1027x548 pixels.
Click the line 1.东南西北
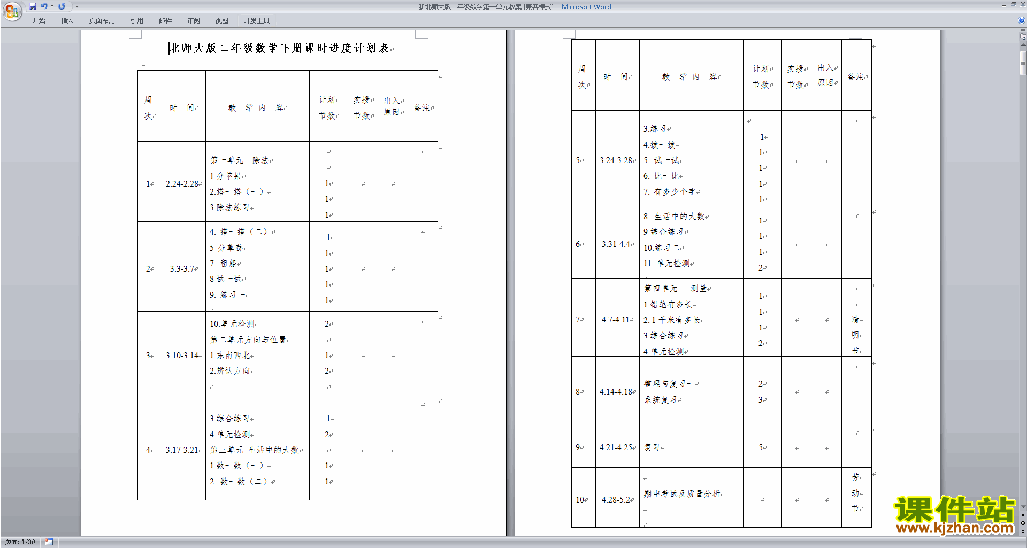(x=230, y=355)
